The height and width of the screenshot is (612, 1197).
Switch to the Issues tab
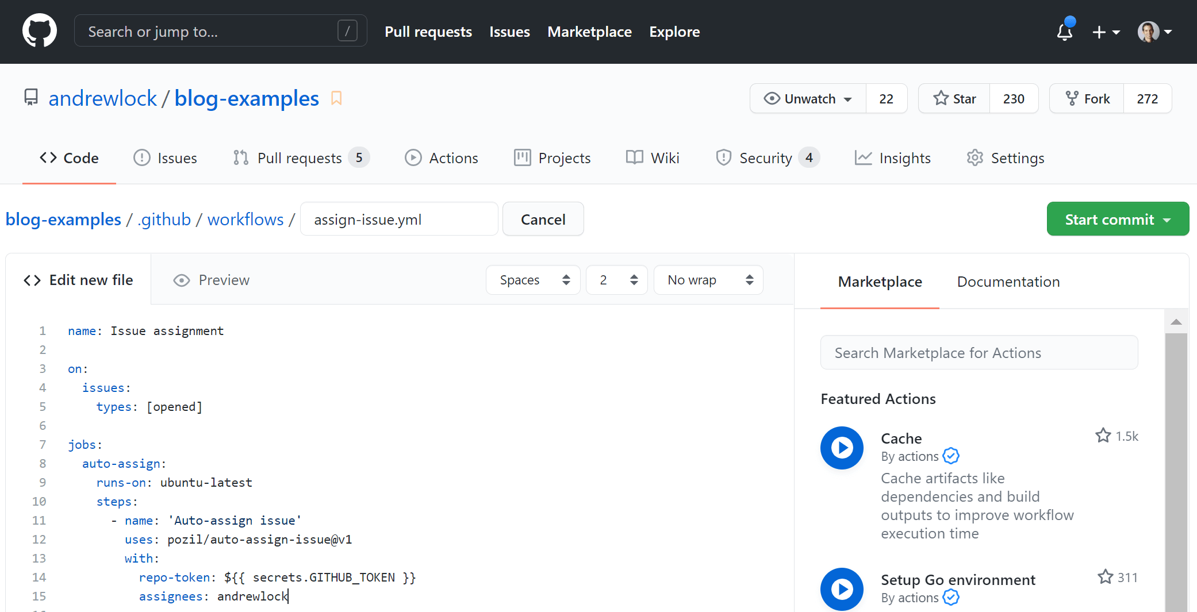pyautogui.click(x=165, y=158)
